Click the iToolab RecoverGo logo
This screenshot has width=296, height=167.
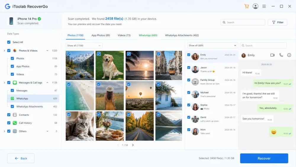pos(8,6)
